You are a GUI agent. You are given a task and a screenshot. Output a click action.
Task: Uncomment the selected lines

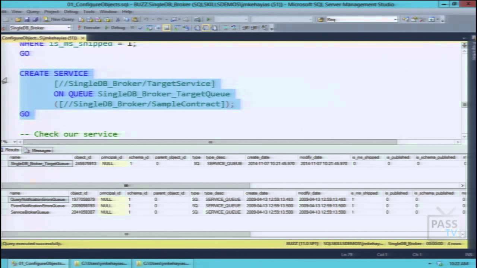[234, 28]
